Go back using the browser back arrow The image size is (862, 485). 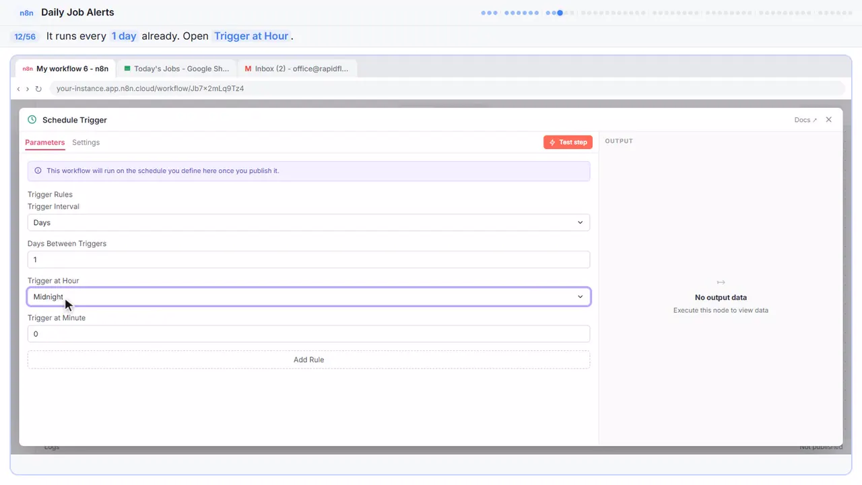(x=18, y=88)
